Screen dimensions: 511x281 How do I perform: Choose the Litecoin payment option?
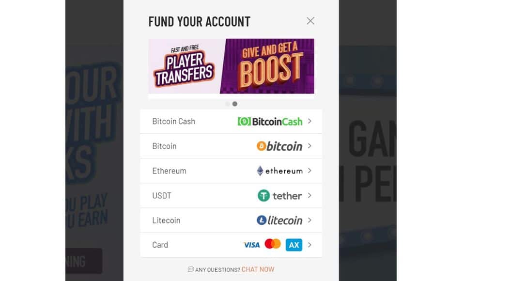(231, 220)
